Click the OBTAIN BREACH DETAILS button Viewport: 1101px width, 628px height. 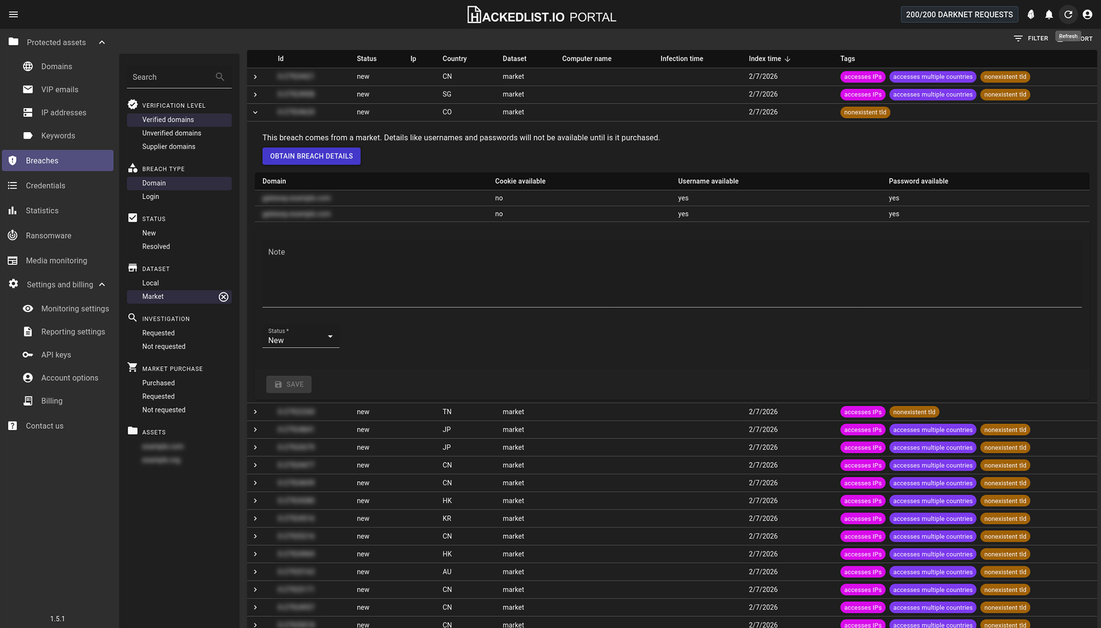(311, 156)
